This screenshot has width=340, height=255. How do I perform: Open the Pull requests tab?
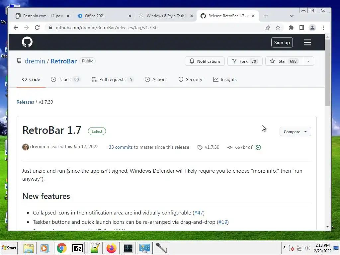pos(113,80)
